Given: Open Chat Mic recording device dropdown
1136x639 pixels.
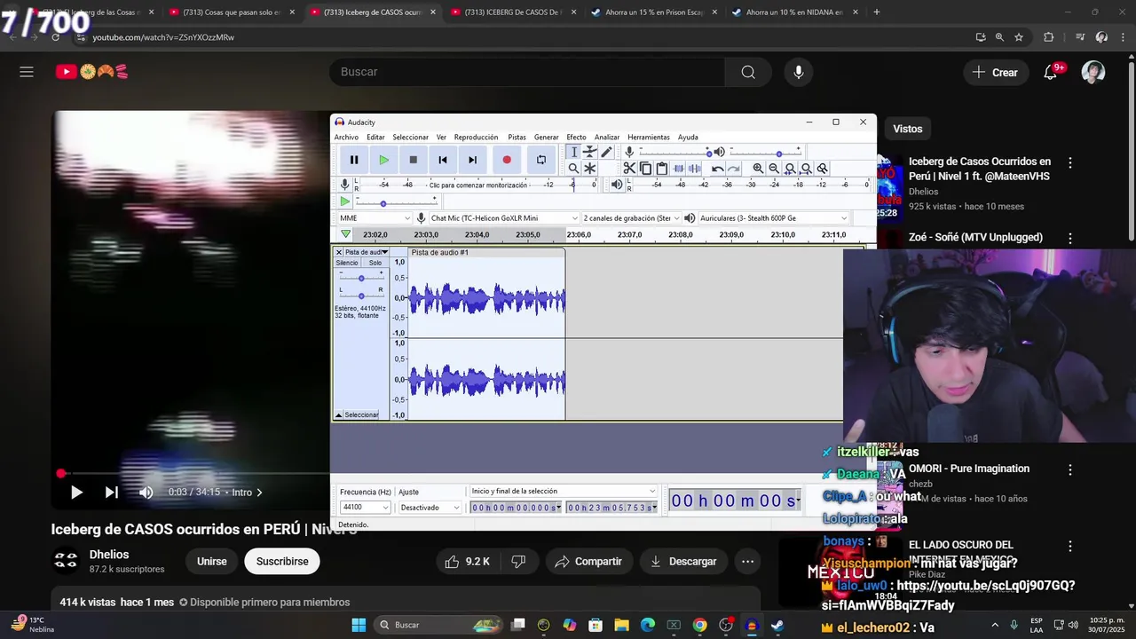Looking at the screenshot, I should [x=502, y=218].
